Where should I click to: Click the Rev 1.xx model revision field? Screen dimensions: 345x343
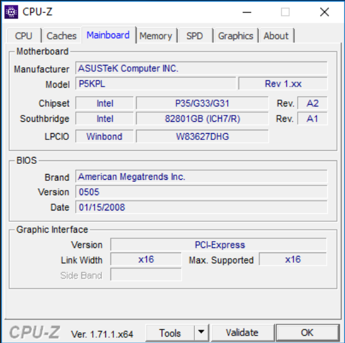pos(283,84)
